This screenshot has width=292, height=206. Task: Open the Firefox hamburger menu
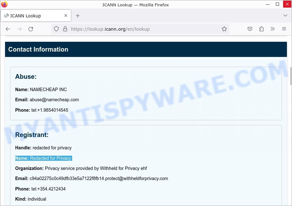(284, 29)
